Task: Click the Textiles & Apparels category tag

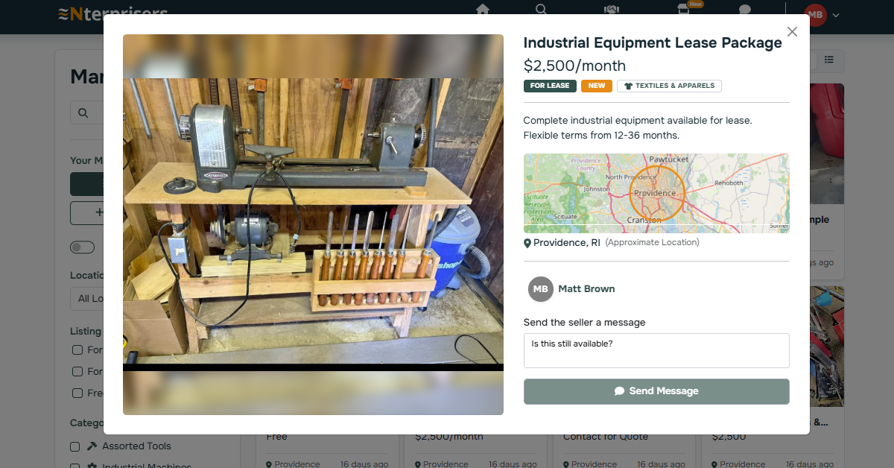Action: pyautogui.click(x=669, y=86)
